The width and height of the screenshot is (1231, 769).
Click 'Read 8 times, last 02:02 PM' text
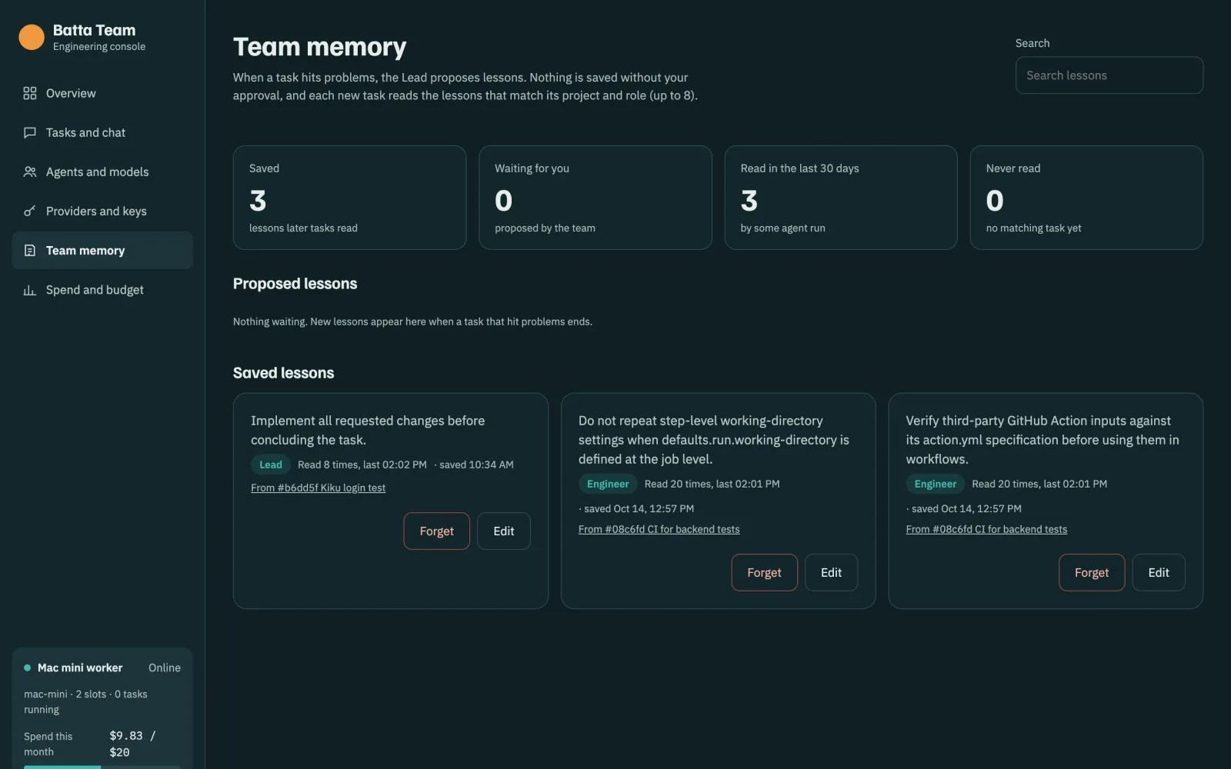[x=362, y=464]
